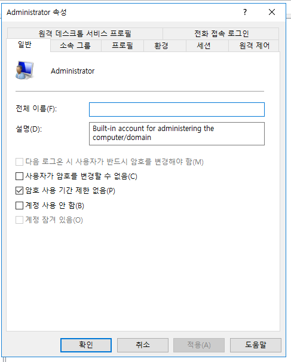
Task: Click the Administrator user account icon
Action: (24, 70)
